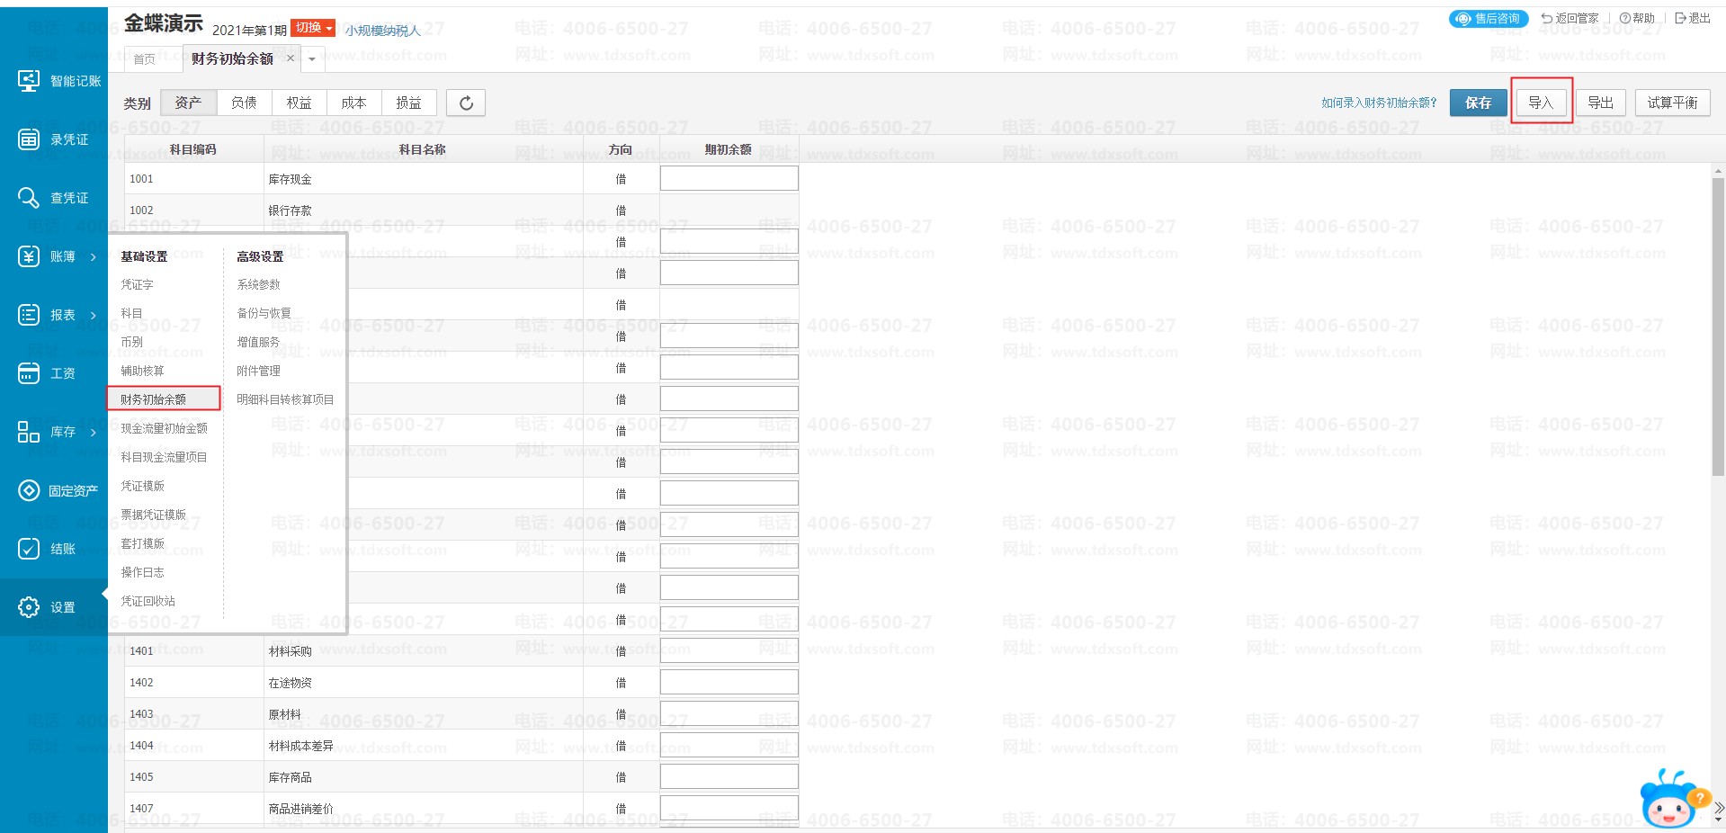Choose 币别 in settings menu
Screen dimensions: 1726x833
pyautogui.click(x=132, y=342)
